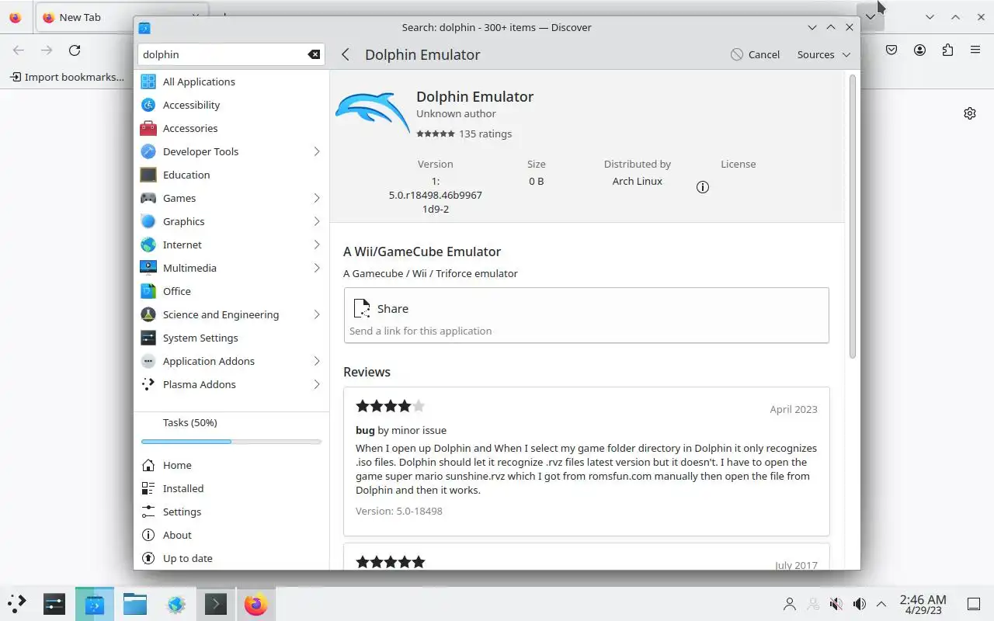Go back from Dolphin Emulator page
This screenshot has width=994, height=621.
click(346, 54)
